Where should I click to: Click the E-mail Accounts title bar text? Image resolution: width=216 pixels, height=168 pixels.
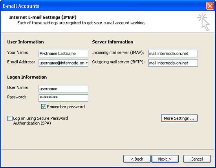tap(21, 6)
